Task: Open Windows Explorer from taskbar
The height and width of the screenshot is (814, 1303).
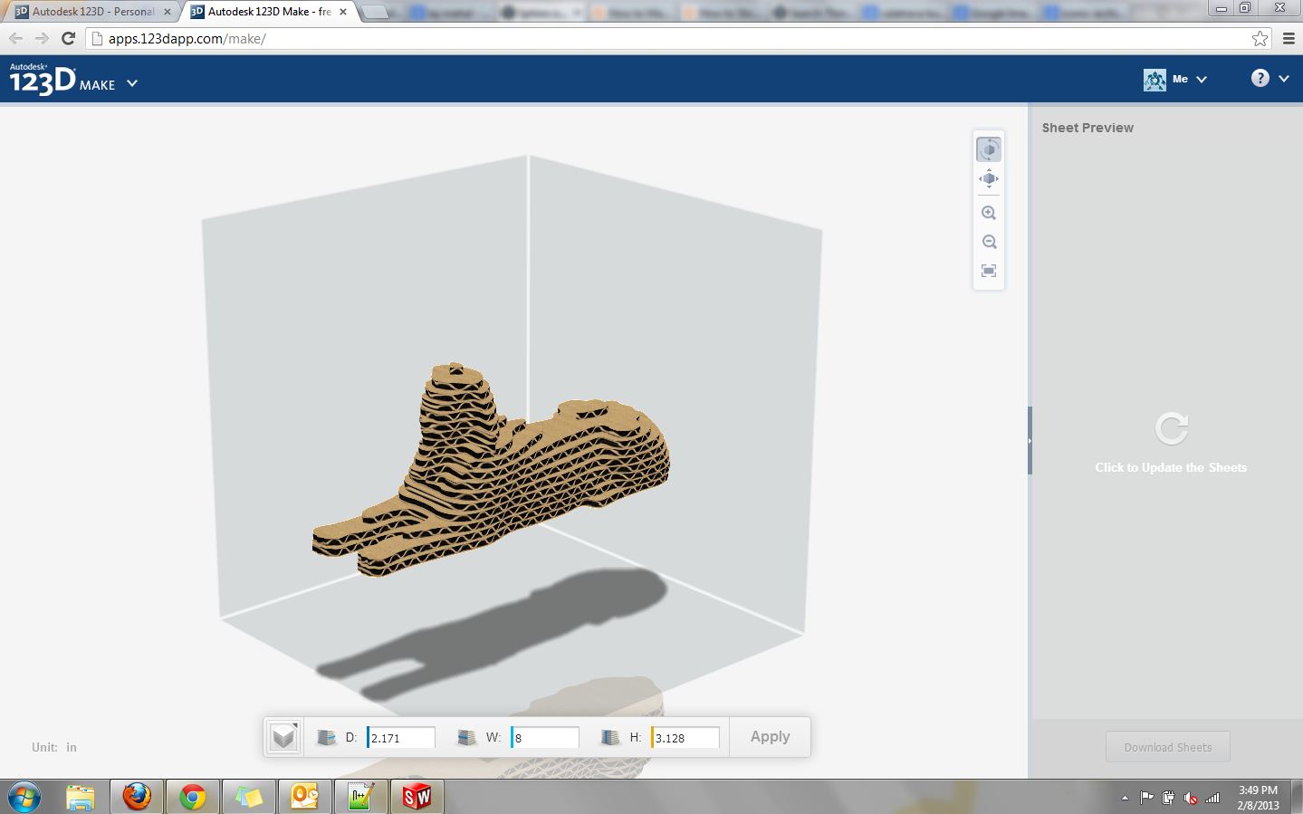Action: click(80, 797)
